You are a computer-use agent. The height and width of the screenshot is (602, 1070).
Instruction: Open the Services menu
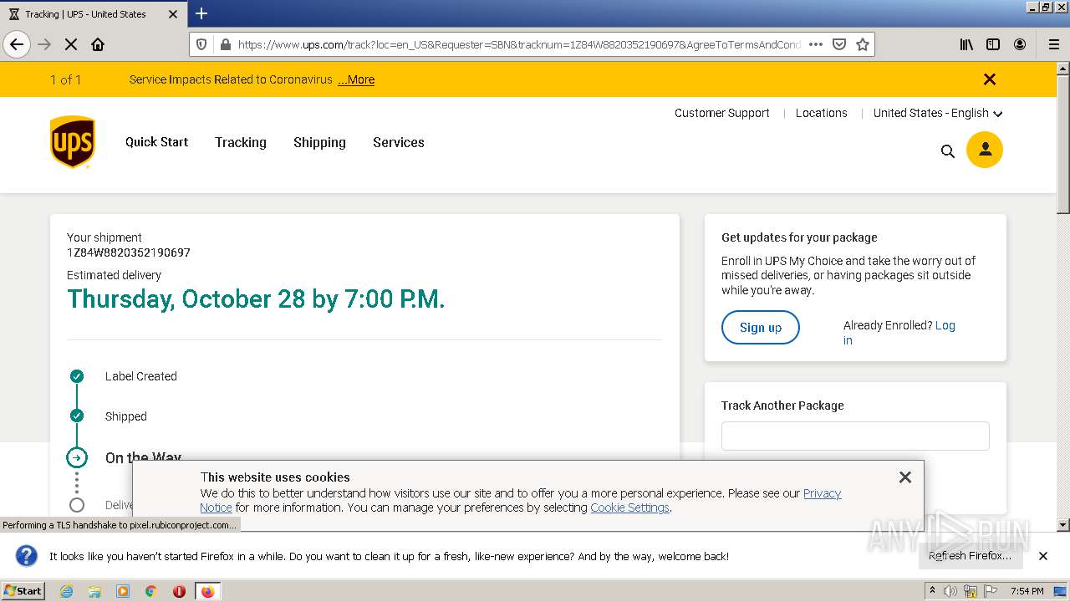[398, 142]
